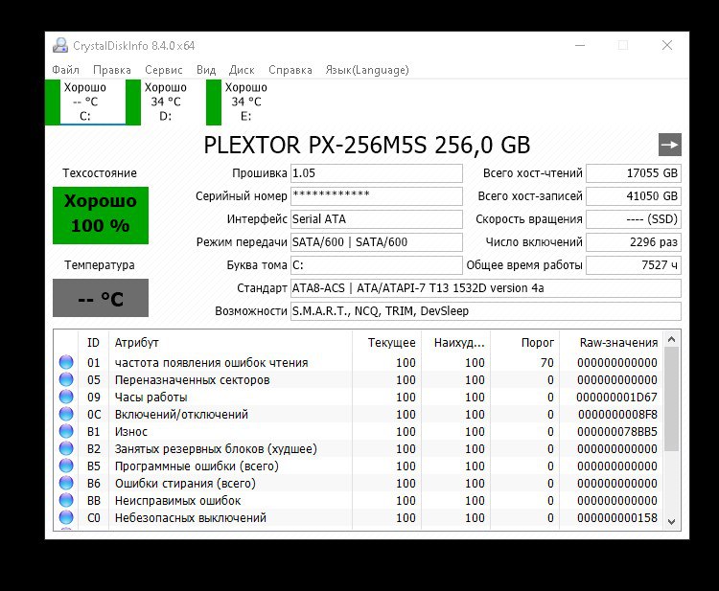The width and height of the screenshot is (719, 591).
Task: Open the Справка menu
Action: click(290, 70)
